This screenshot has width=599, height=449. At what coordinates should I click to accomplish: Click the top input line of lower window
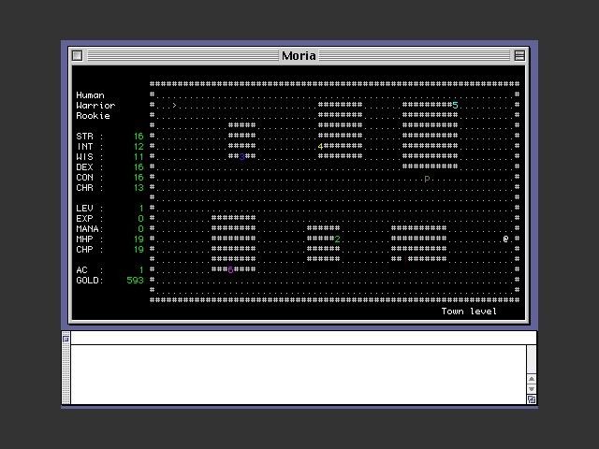(303, 338)
